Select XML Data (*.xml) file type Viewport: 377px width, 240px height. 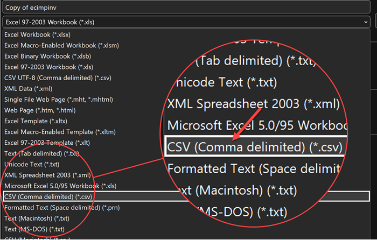tap(28, 88)
